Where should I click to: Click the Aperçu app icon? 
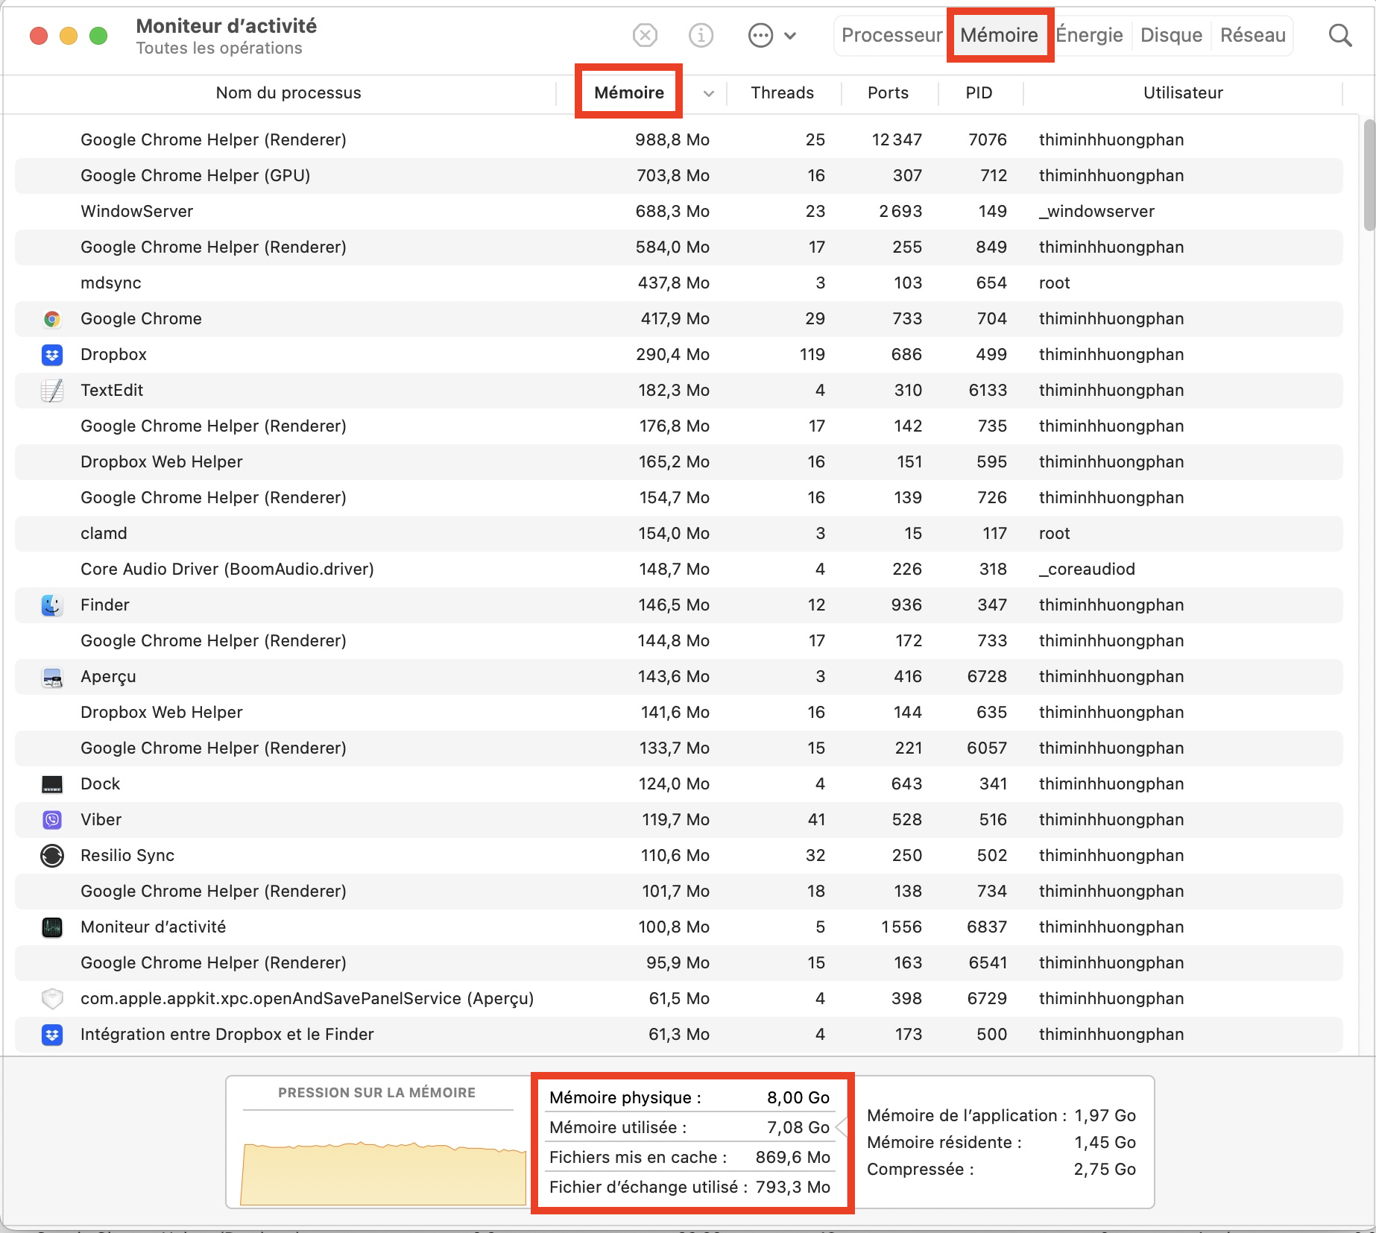coord(51,677)
